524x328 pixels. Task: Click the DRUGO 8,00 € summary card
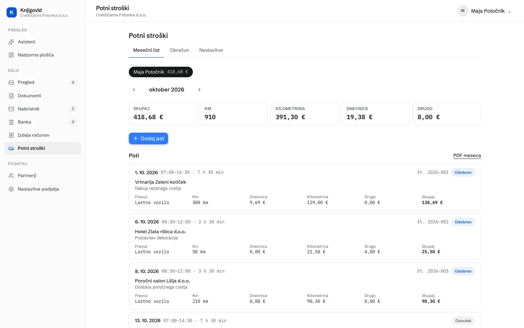point(447,114)
